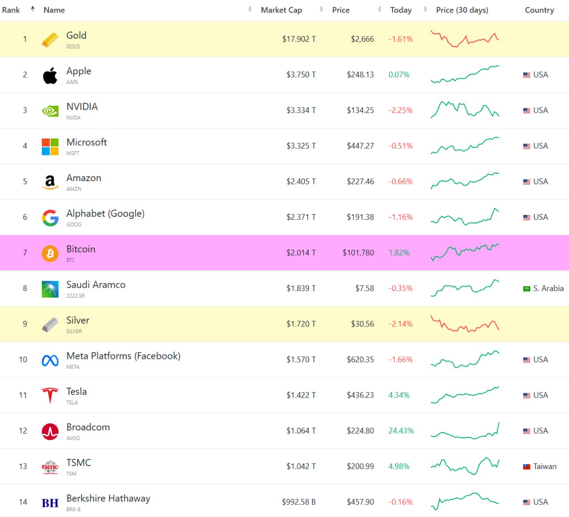Click TSMC's 30-day price chart
Image resolution: width=569 pixels, height=517 pixels.
pyautogui.click(x=465, y=466)
